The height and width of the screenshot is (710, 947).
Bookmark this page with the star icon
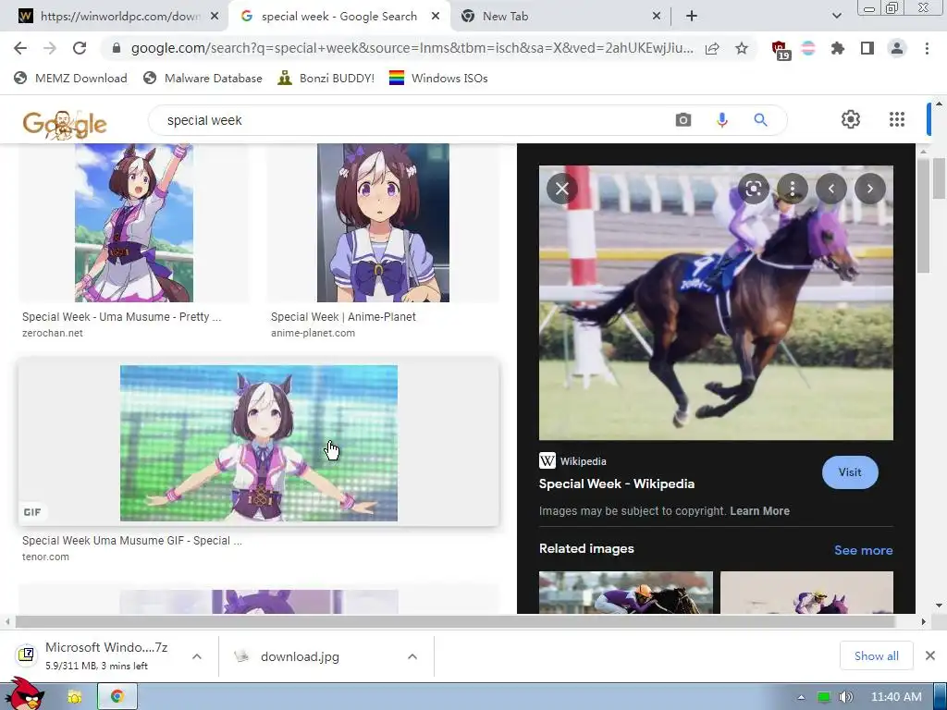point(742,48)
